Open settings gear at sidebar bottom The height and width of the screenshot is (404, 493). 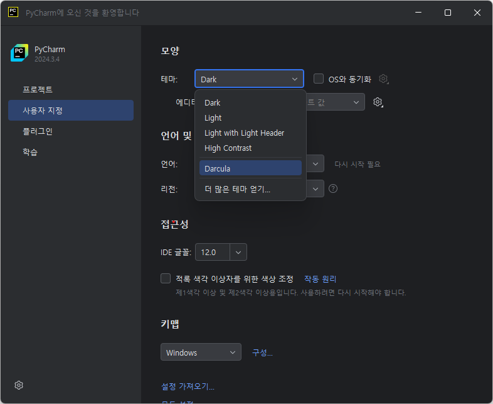19,385
